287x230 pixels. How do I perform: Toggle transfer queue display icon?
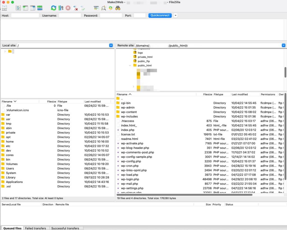pyautogui.click(x=40, y=8)
